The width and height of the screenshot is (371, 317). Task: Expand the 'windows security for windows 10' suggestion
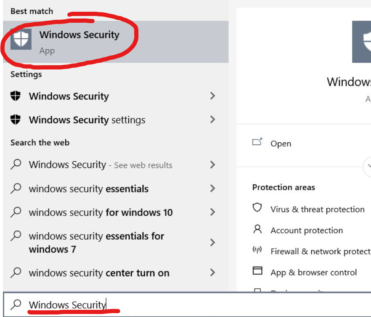(x=212, y=212)
